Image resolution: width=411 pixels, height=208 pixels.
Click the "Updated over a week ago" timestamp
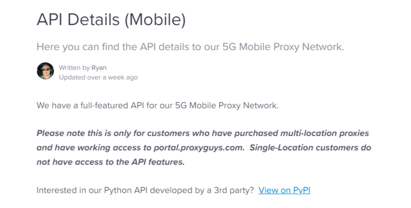tap(98, 77)
